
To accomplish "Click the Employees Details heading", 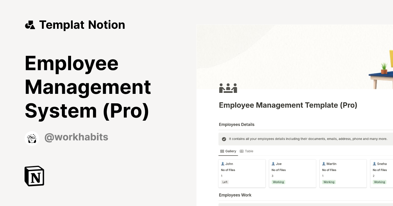I will (237, 124).
